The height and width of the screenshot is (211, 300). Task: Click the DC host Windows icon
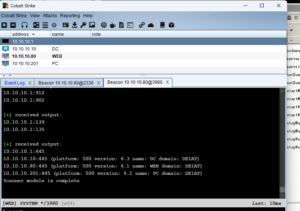click(x=6, y=49)
